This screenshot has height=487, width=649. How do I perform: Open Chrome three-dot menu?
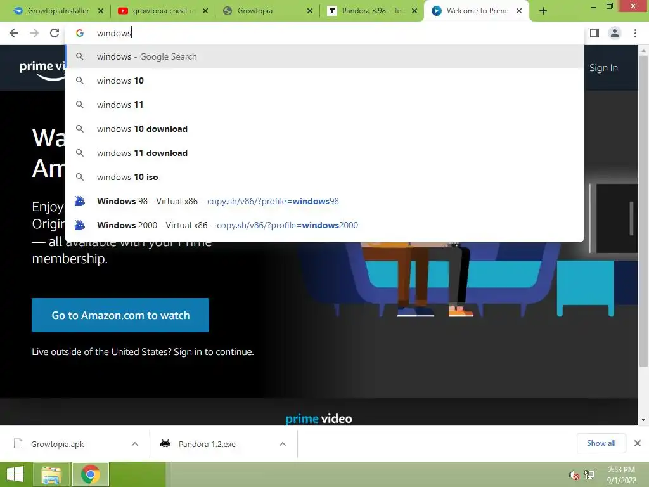click(635, 33)
